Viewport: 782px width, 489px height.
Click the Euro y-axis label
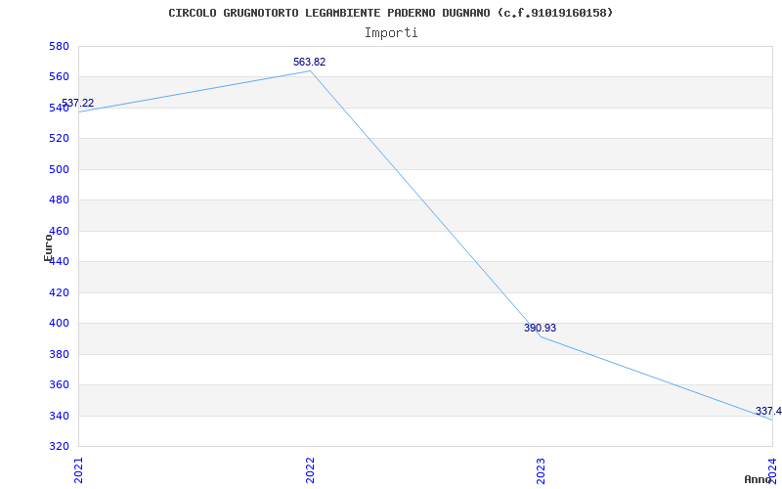pyautogui.click(x=48, y=247)
